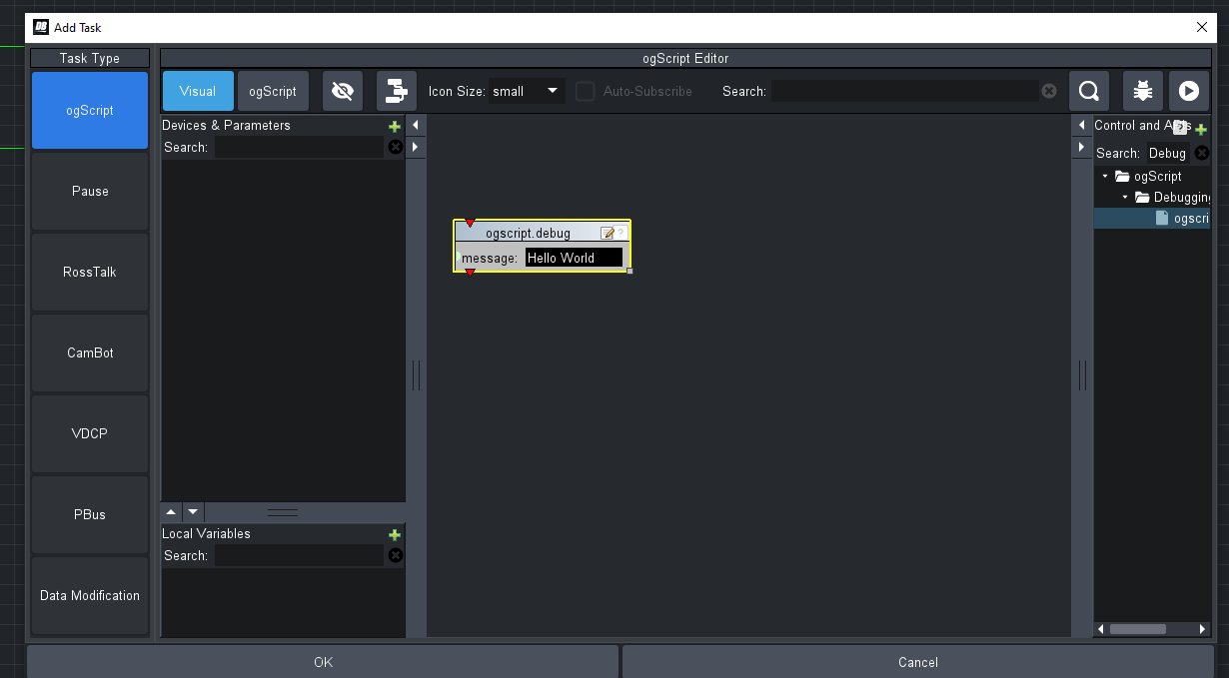Clear the main toolbar Search field
The height and width of the screenshot is (678, 1229).
pos(1049,91)
